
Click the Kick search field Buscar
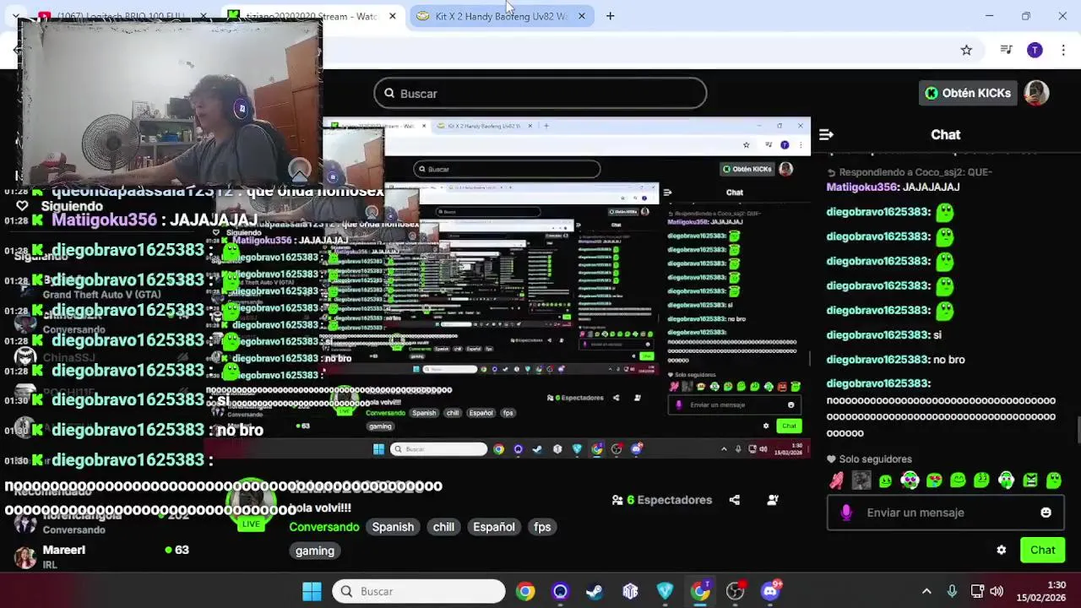point(540,94)
